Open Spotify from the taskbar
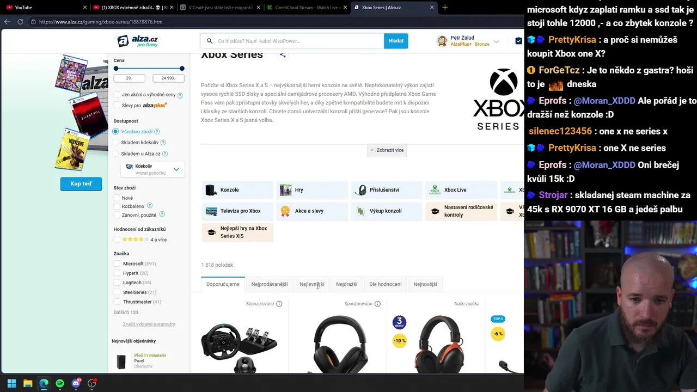697x392 pixels. (60, 383)
